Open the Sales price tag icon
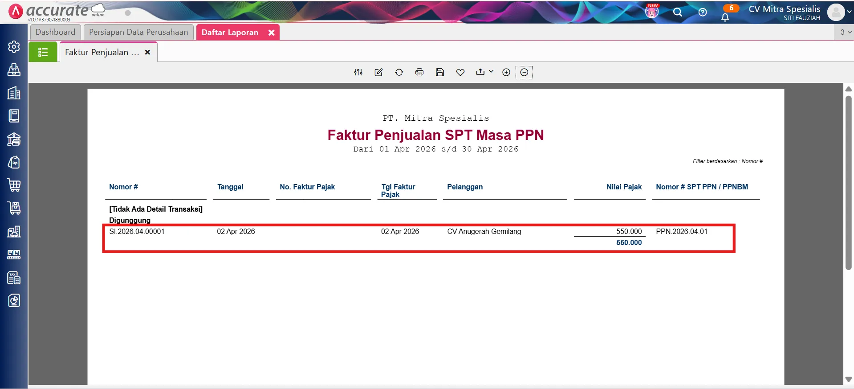854x389 pixels. [14, 162]
